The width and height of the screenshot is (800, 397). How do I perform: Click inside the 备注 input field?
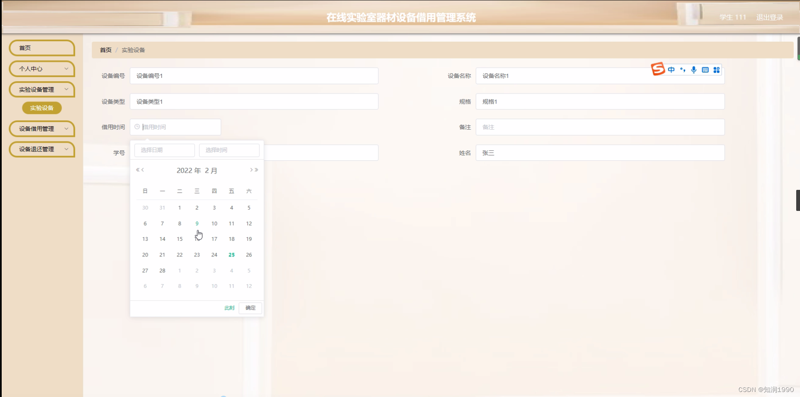tap(600, 127)
